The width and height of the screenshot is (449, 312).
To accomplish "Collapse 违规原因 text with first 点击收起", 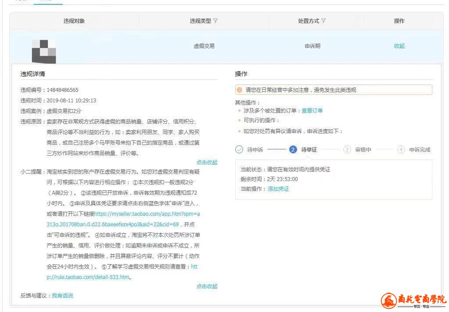I will coord(207,162).
